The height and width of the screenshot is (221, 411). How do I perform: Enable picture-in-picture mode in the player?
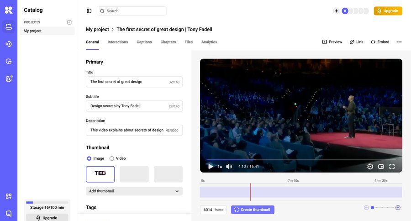point(381,167)
